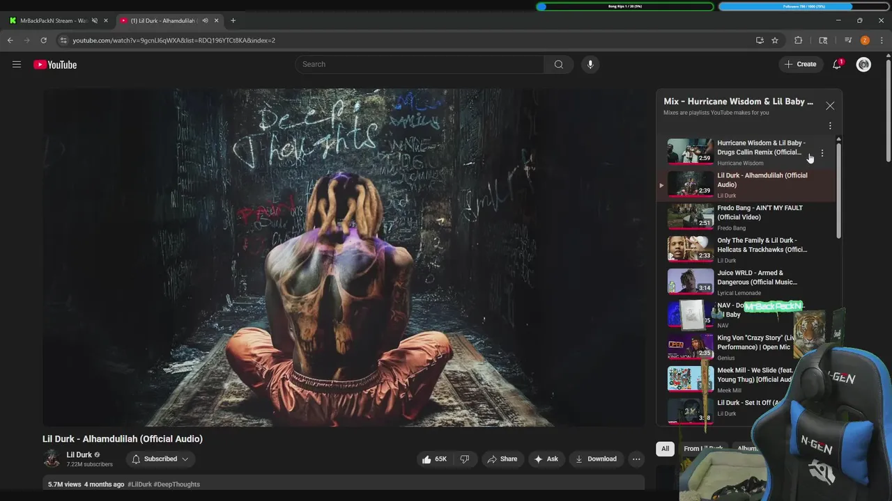Image resolution: width=892 pixels, height=501 pixels.
Task: View site information icon in address bar
Action: tap(63, 40)
